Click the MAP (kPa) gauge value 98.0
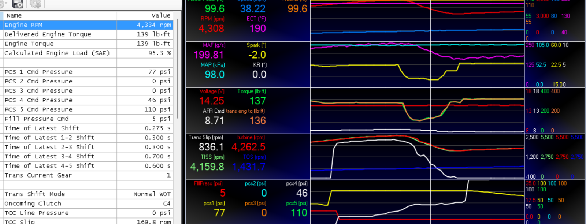 pyautogui.click(x=215, y=75)
